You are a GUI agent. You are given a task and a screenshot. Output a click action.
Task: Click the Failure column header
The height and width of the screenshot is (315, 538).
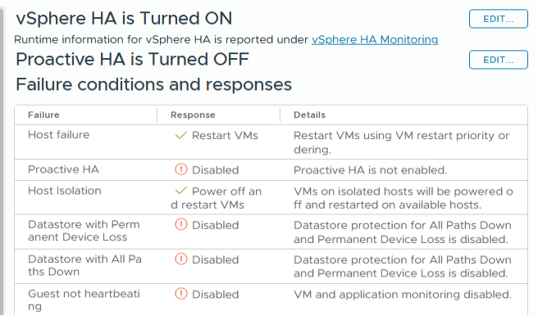pyautogui.click(x=43, y=115)
